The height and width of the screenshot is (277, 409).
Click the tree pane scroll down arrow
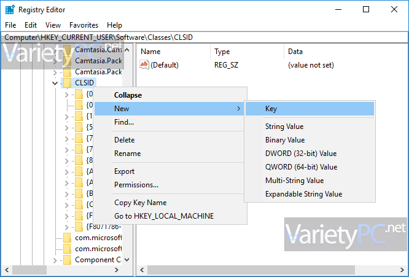coord(127,260)
